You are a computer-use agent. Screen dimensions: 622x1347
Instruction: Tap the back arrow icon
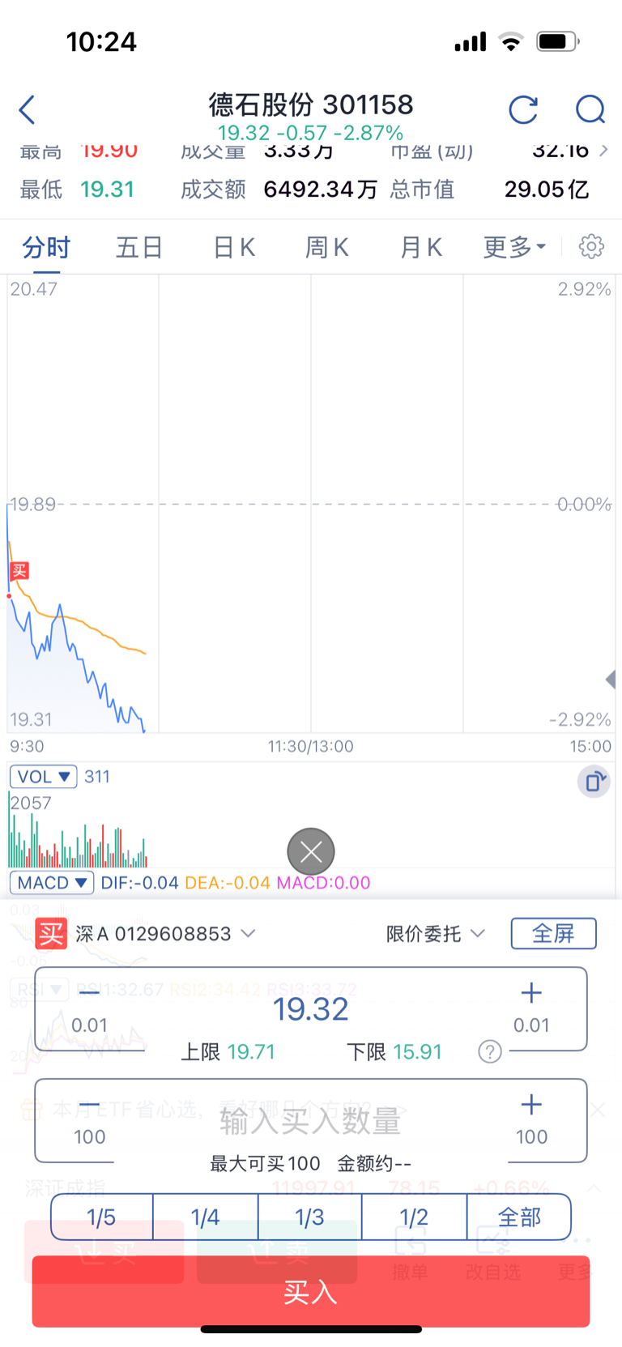point(27,109)
